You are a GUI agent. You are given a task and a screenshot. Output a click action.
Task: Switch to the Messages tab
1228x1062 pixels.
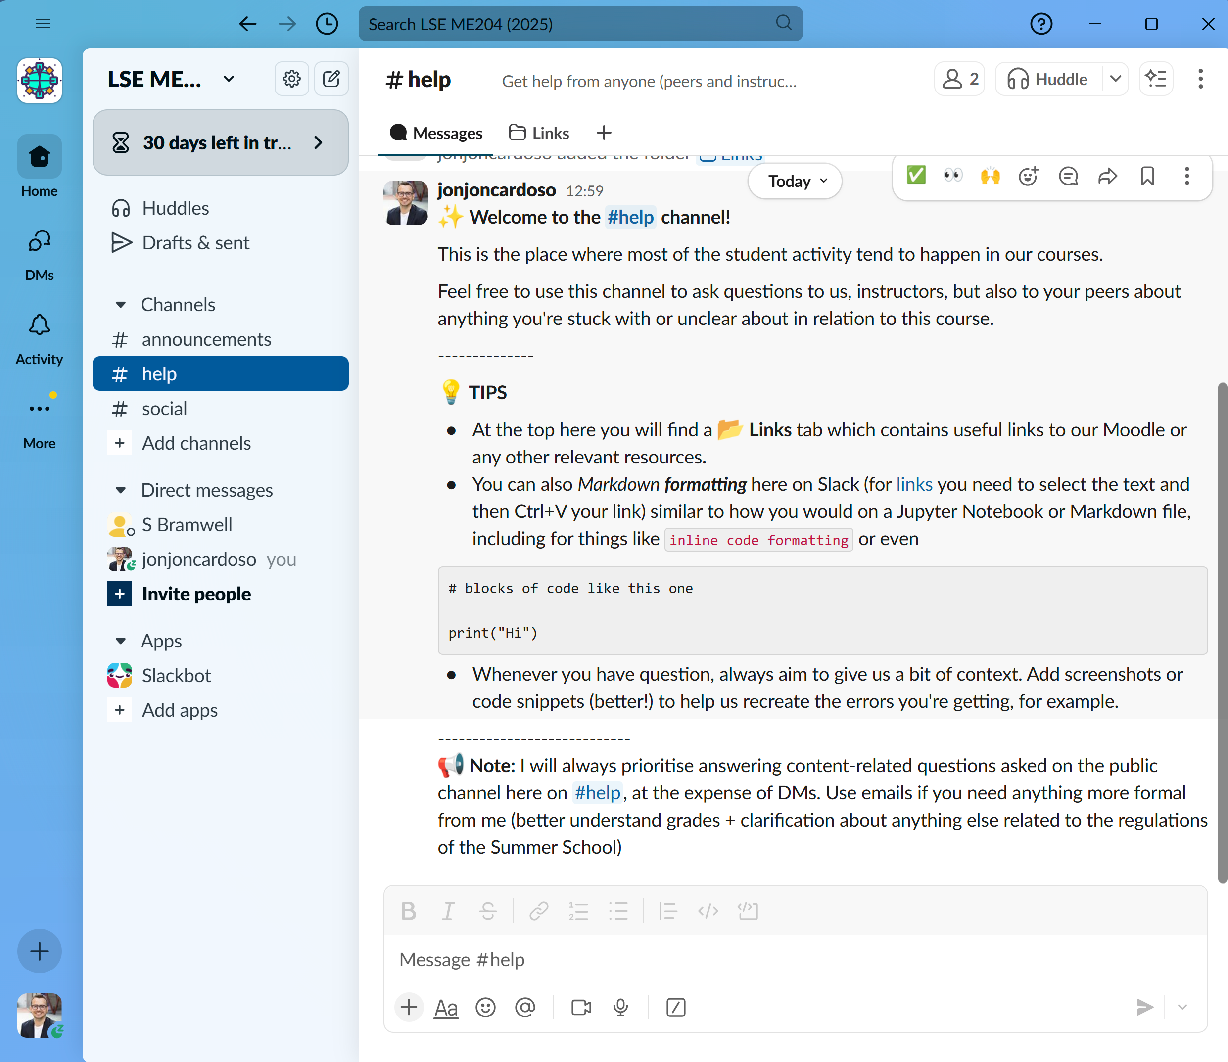pos(436,133)
